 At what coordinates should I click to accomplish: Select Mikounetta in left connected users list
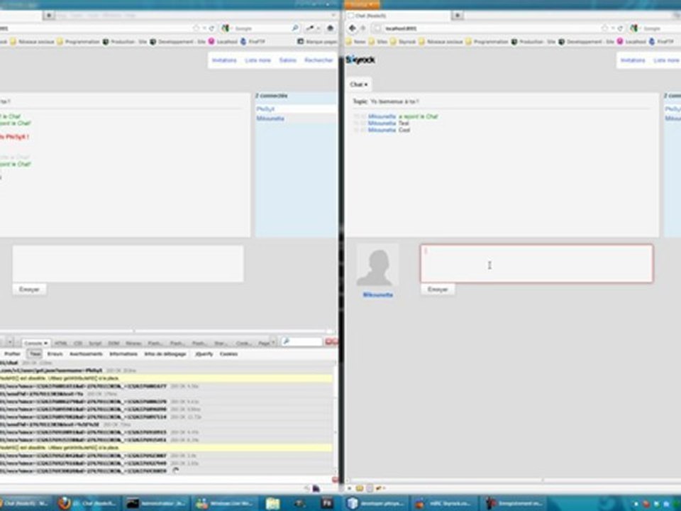(270, 119)
